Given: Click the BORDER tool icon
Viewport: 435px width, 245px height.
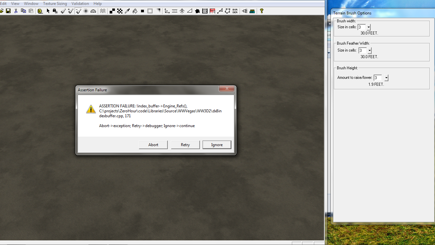Looking at the screenshot, I should [x=235, y=11].
